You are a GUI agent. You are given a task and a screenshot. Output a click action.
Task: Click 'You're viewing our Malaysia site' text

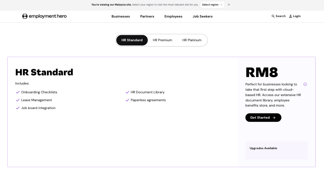pos(111,5)
